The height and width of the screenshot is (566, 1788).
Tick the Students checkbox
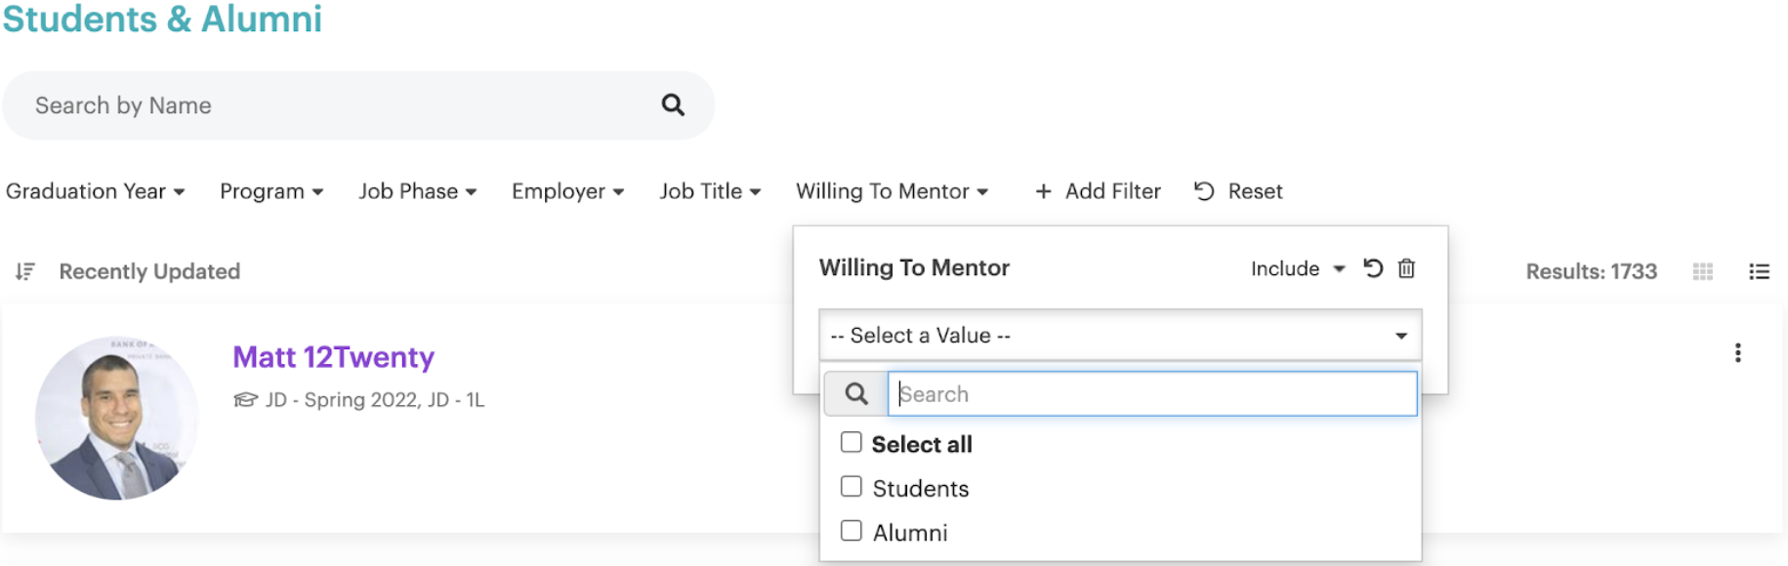pos(852,487)
